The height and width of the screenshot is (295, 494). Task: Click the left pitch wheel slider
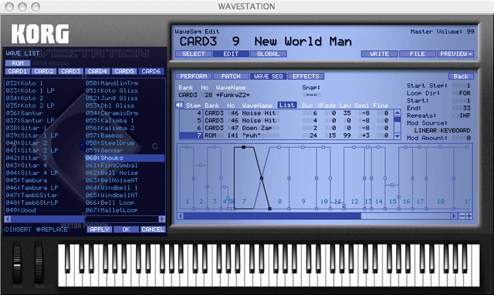[x=17, y=263]
